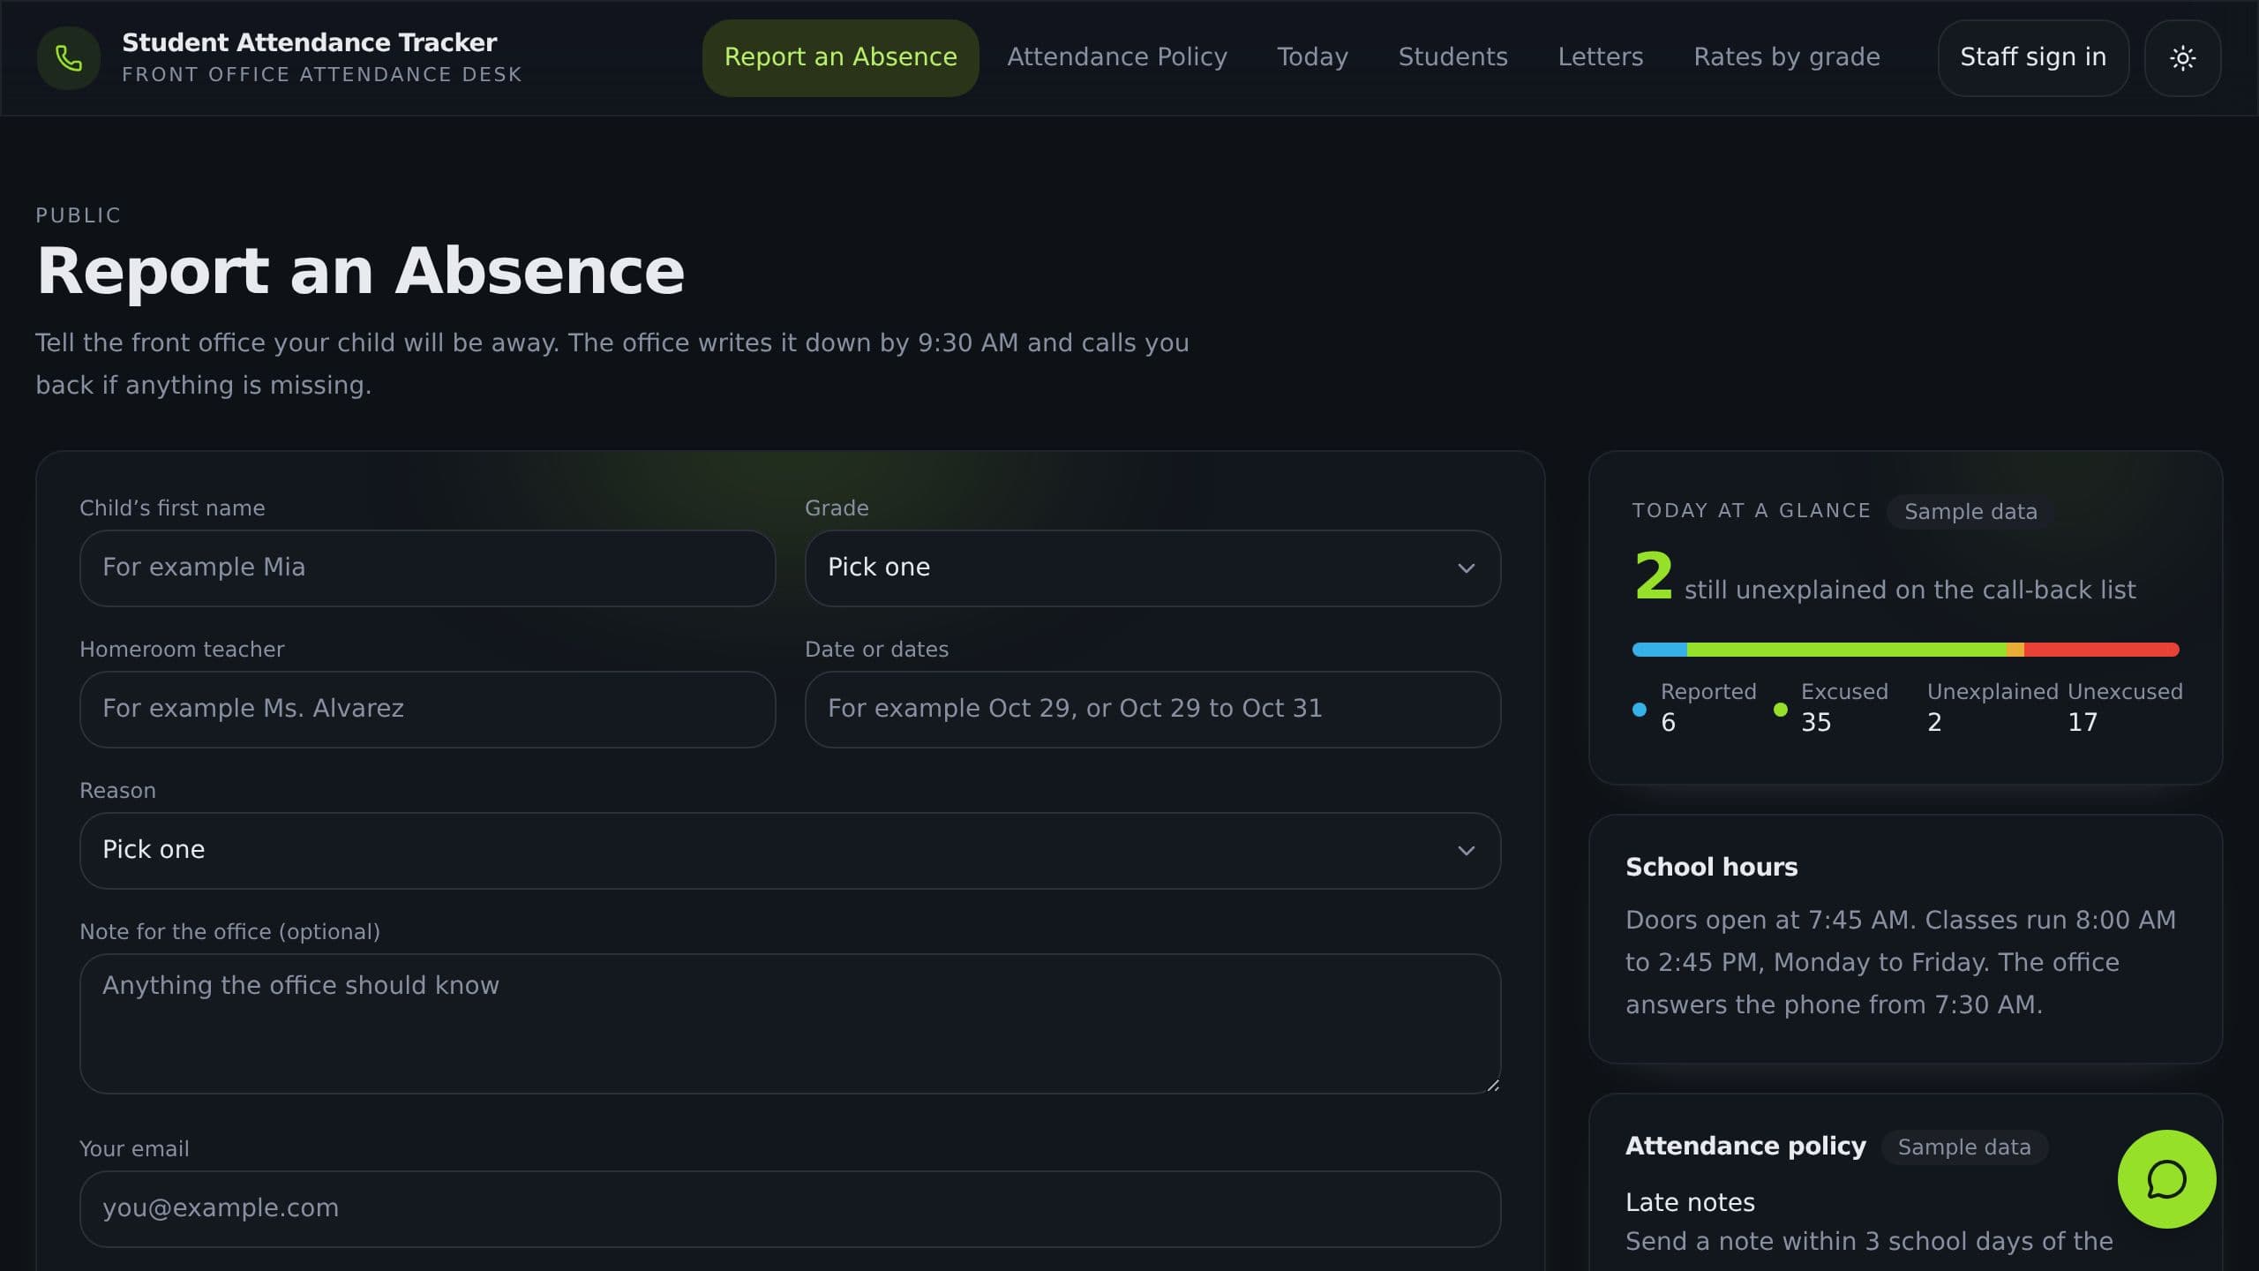
Task: Click the Student Attendance Tracker title
Action: tap(309, 42)
